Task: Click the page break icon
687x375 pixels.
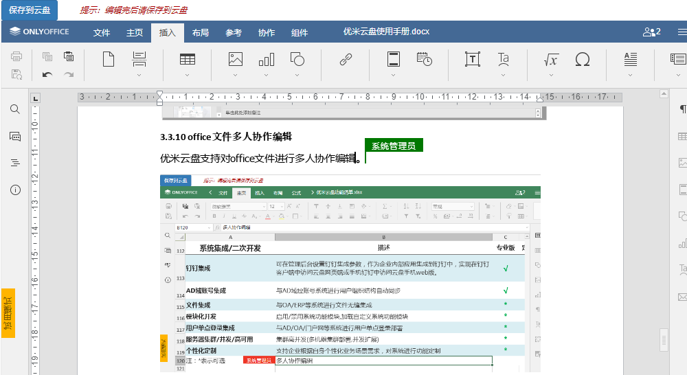Action: (x=139, y=58)
